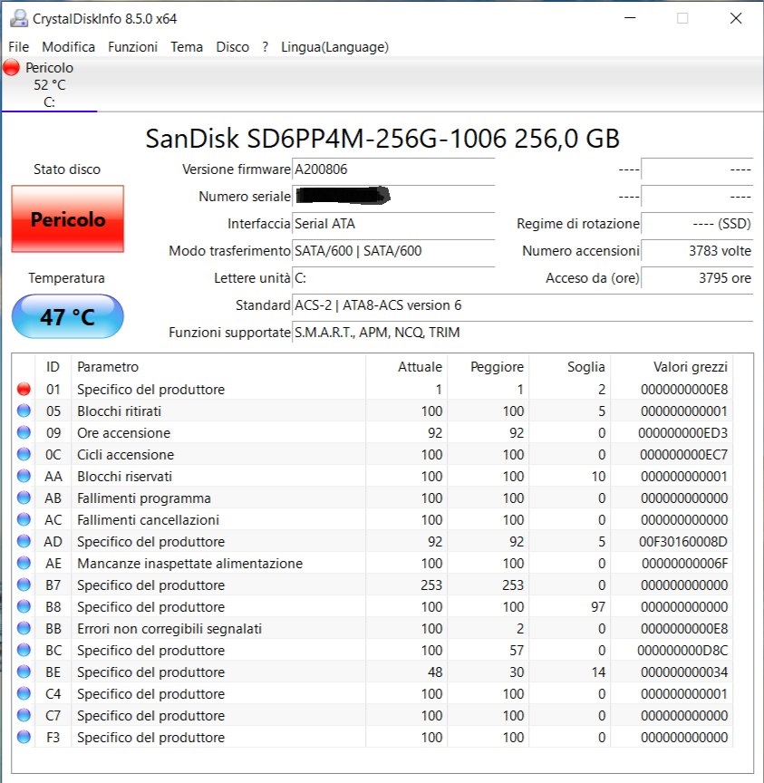Viewport: 764px width, 783px height.
Task: Click the blue status icon for ID F3
Action: 24,737
